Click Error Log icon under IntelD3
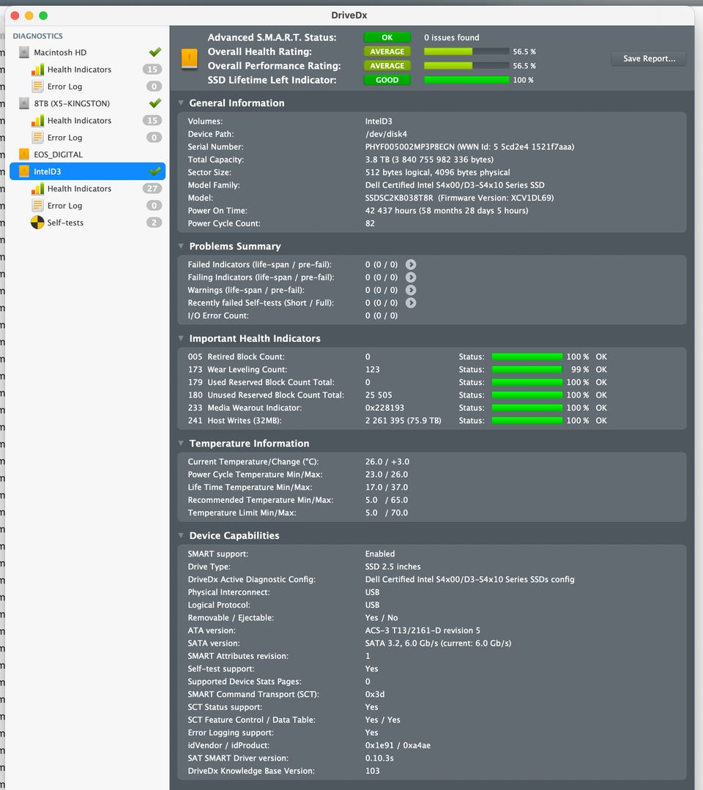The height and width of the screenshot is (790, 703). [38, 206]
